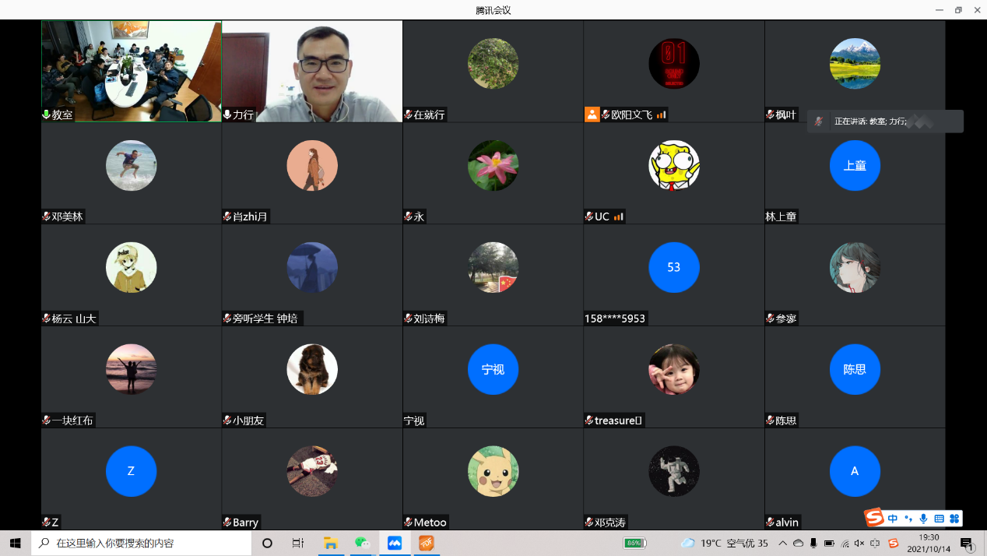The width and height of the screenshot is (987, 556).
Task: Open Windows Task View
Action: [x=297, y=543]
